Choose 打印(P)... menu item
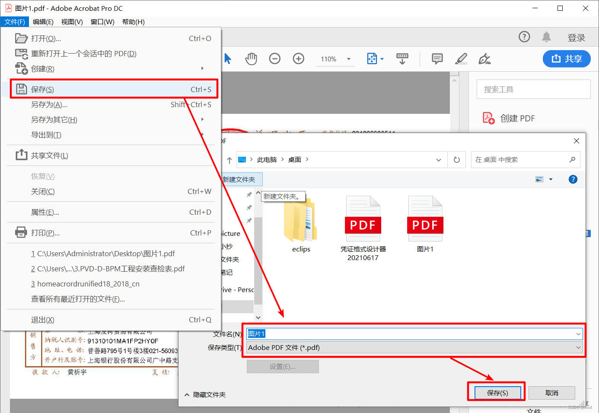Screen dimensions: 599x413 click(x=111, y=232)
